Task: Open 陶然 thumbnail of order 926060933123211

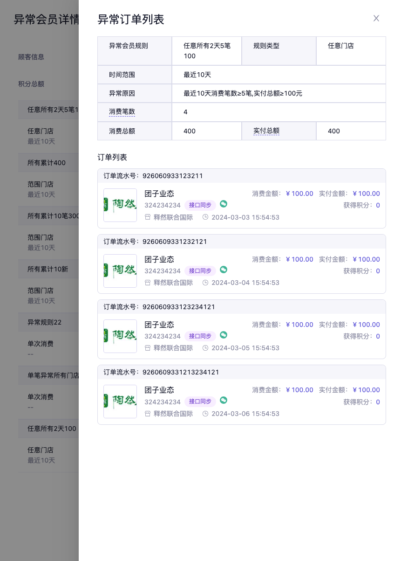Action: tap(120, 205)
